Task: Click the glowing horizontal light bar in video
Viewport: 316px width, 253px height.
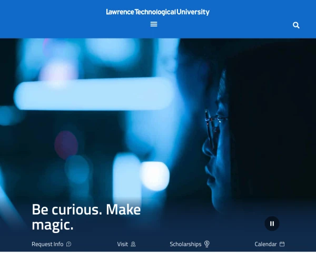Action: [x=94, y=94]
